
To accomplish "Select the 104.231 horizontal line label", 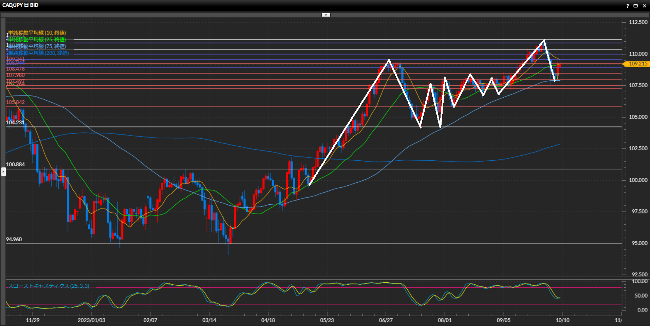I will point(15,122).
